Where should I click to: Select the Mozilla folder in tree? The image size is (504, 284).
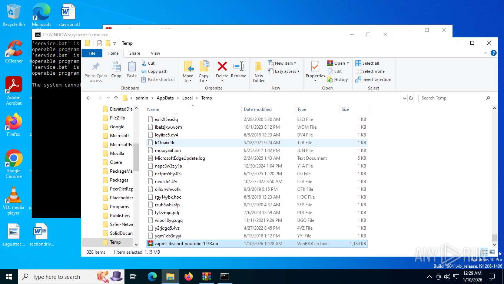click(117, 153)
